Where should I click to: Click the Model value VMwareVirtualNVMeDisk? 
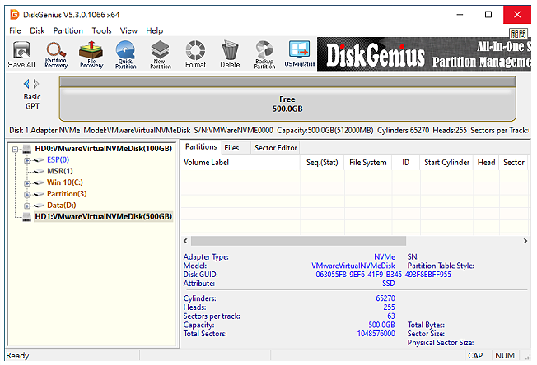[353, 266]
